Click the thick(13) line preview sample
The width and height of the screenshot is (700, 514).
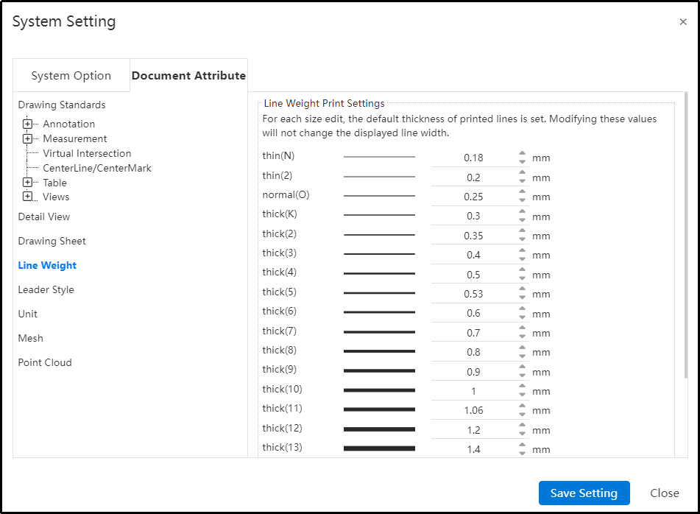coord(379,448)
